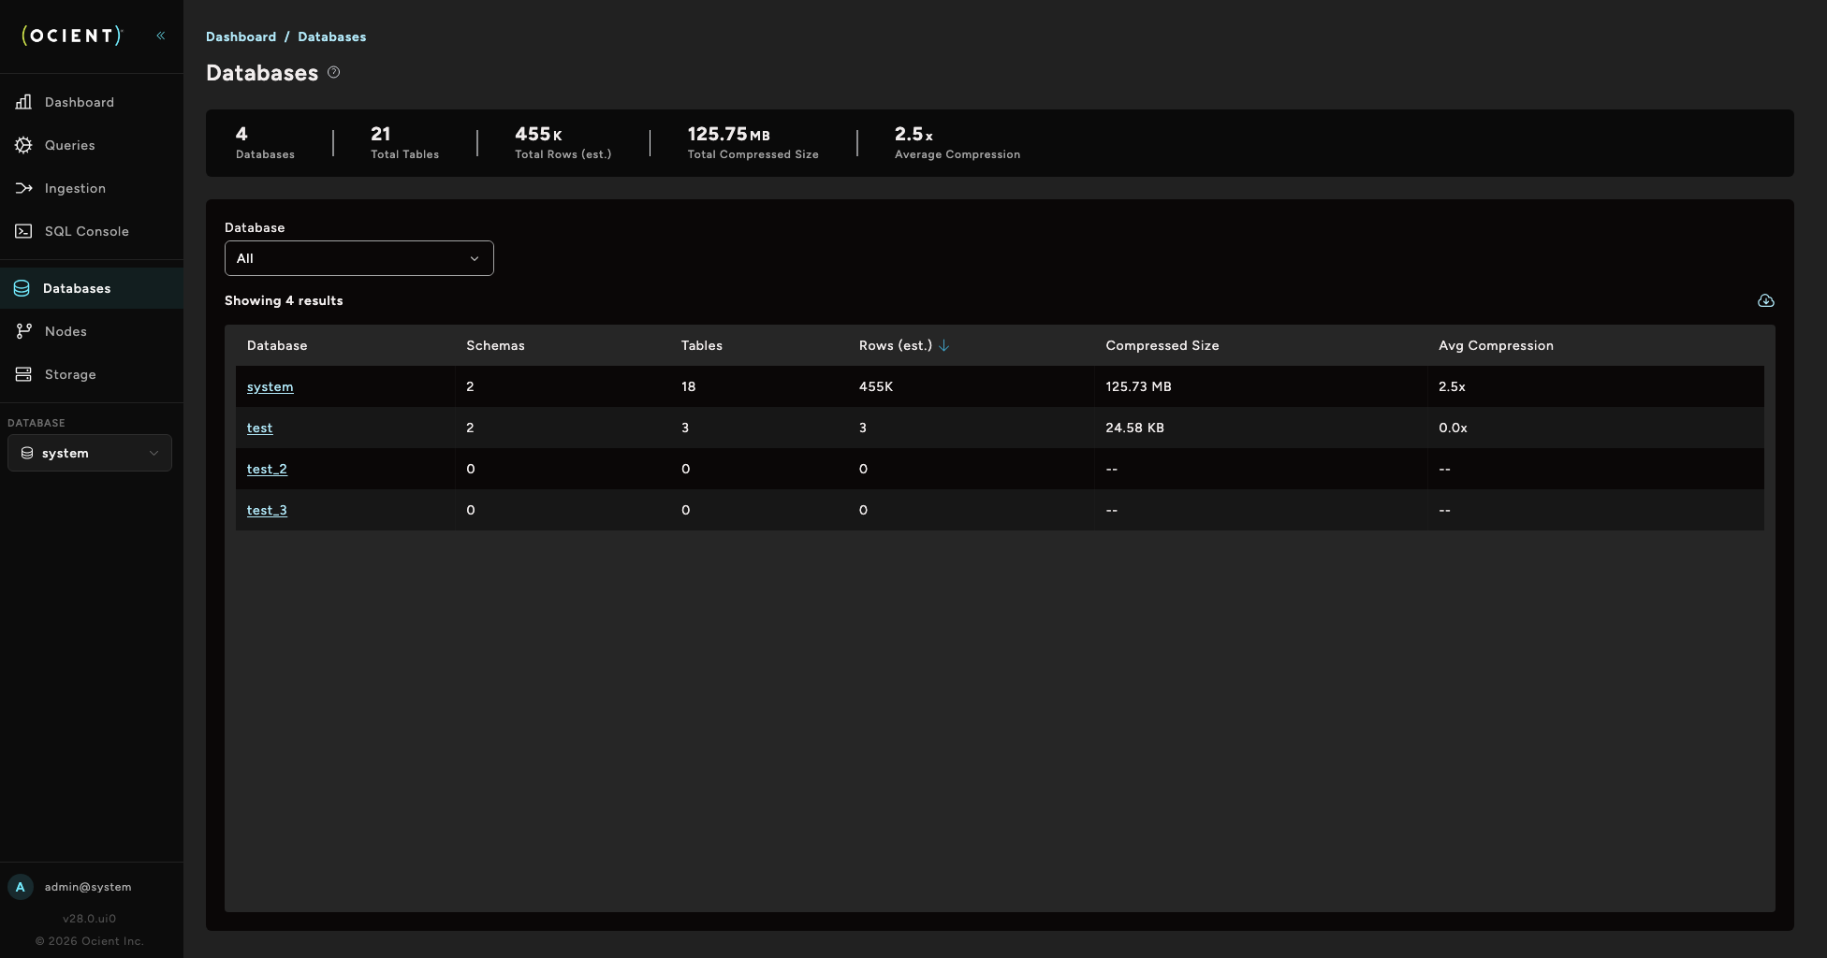
Task: Click the Dashboard bar chart icon
Action: pos(23,102)
